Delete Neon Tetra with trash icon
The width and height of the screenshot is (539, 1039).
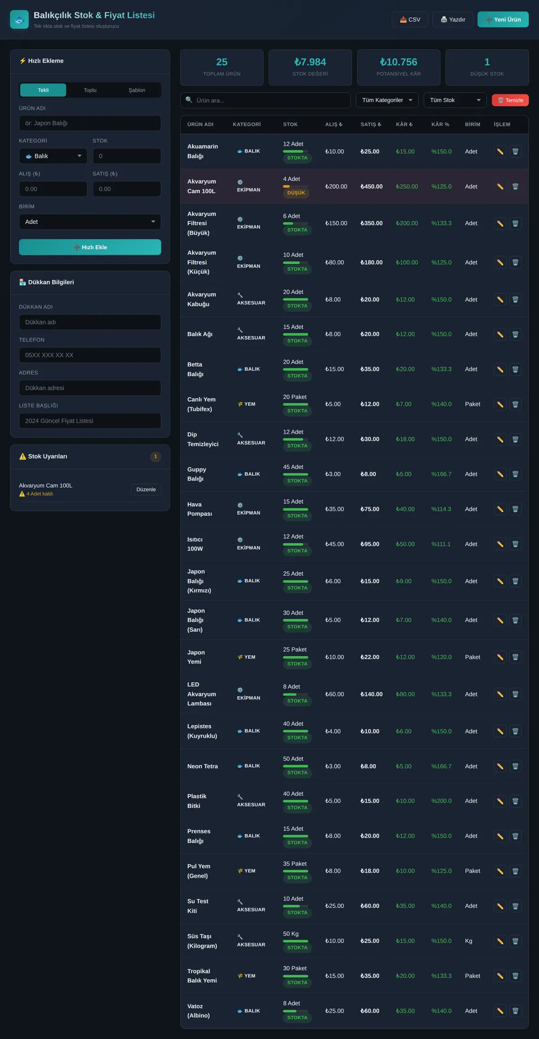point(515,766)
